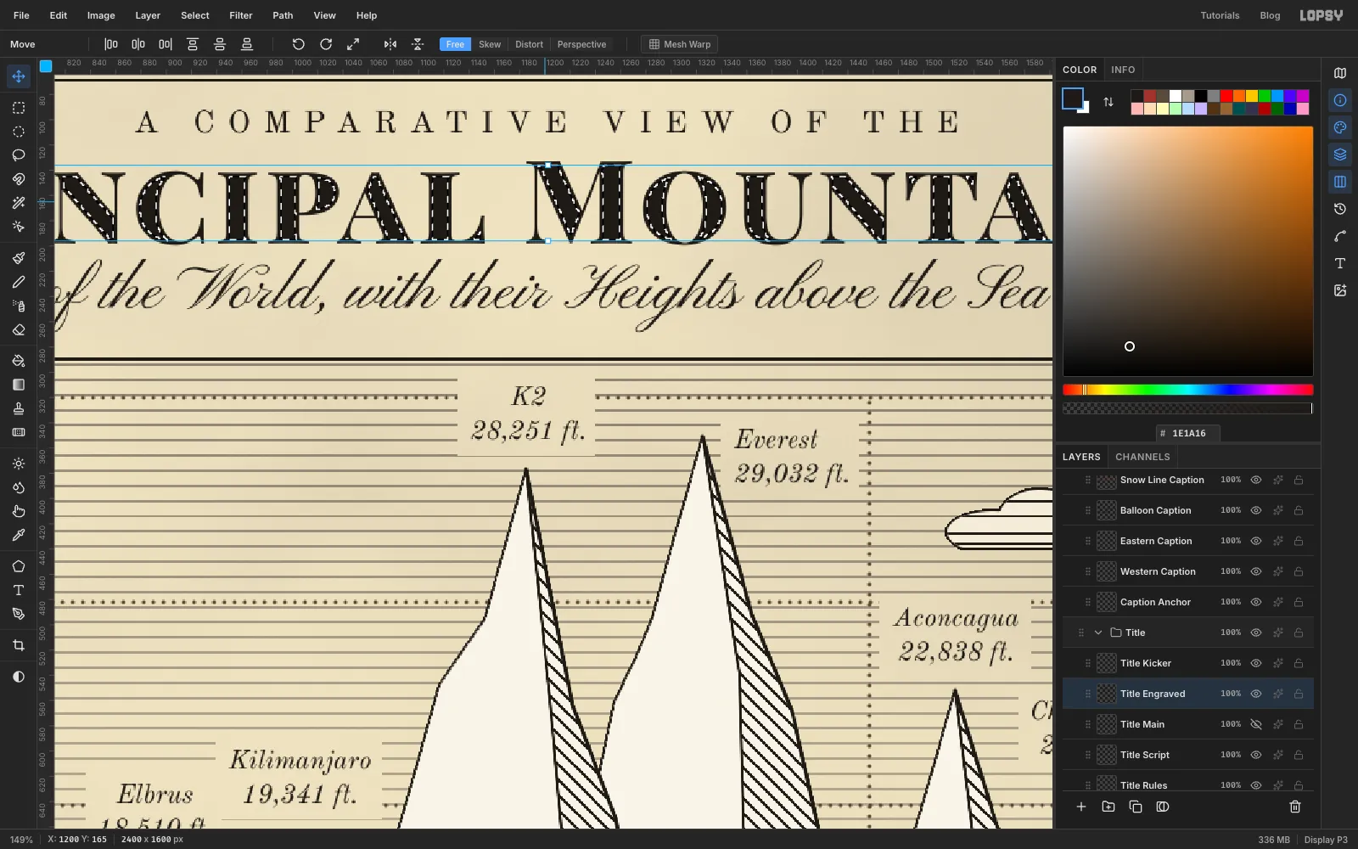Delete layer with trash icon
The height and width of the screenshot is (849, 1358).
pyautogui.click(x=1295, y=807)
